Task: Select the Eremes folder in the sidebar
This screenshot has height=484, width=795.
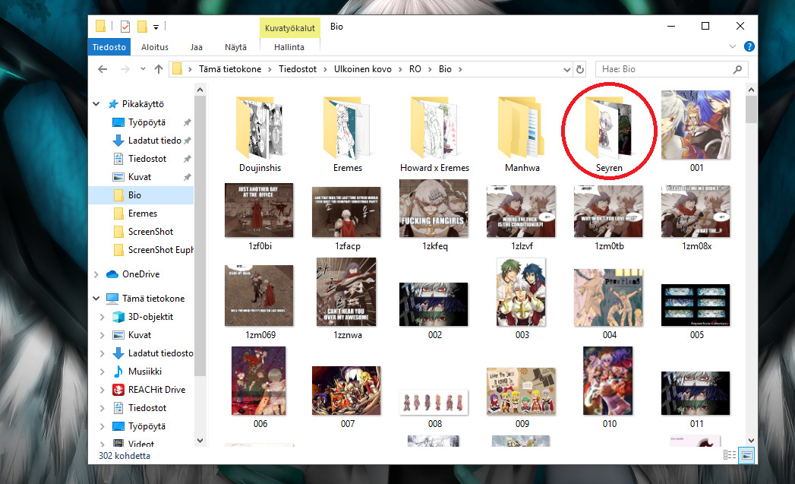Action: (x=141, y=214)
